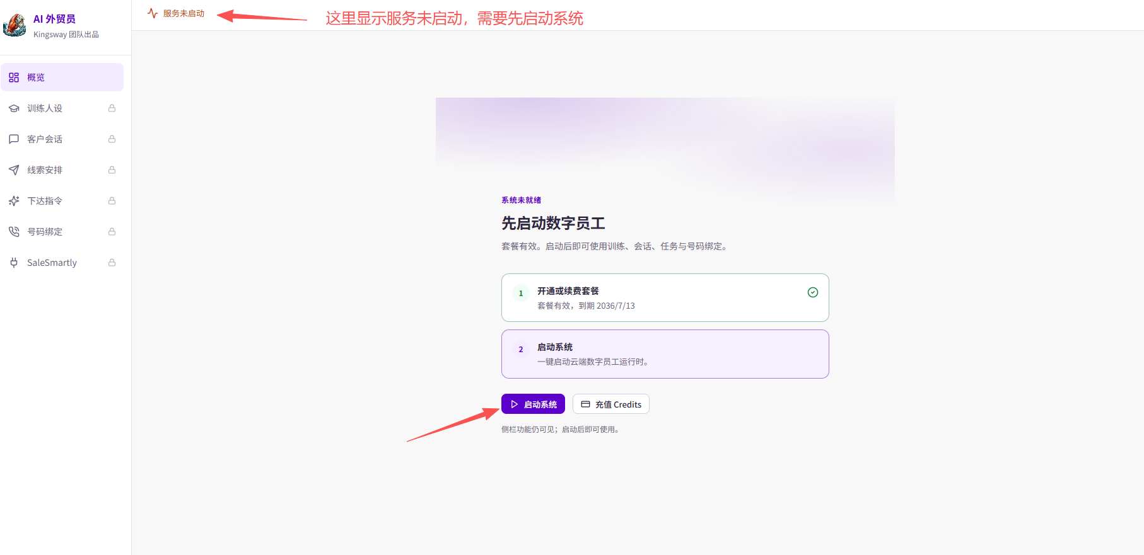Viewport: 1144px width, 555px height.
Task: Click the chat bubble icon for 客户会话
Action: (x=14, y=139)
